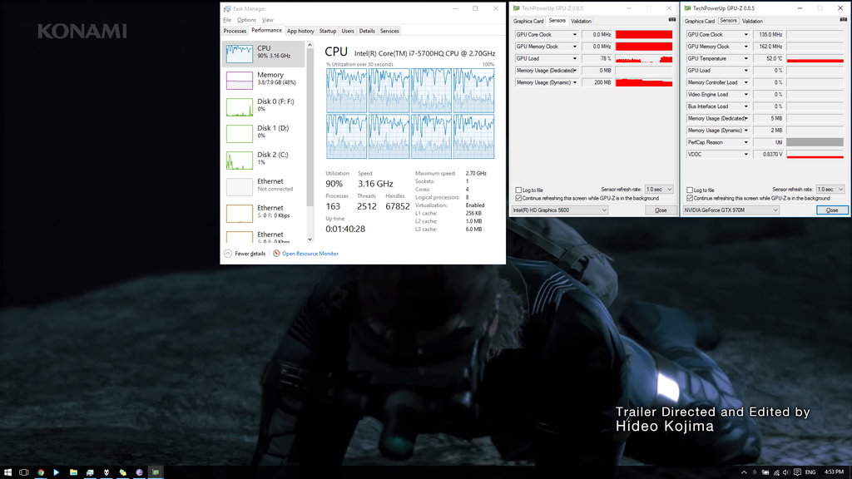The width and height of the screenshot is (852, 479).
Task: Open GPU Temperature sensor dropdown
Action: pos(745,59)
